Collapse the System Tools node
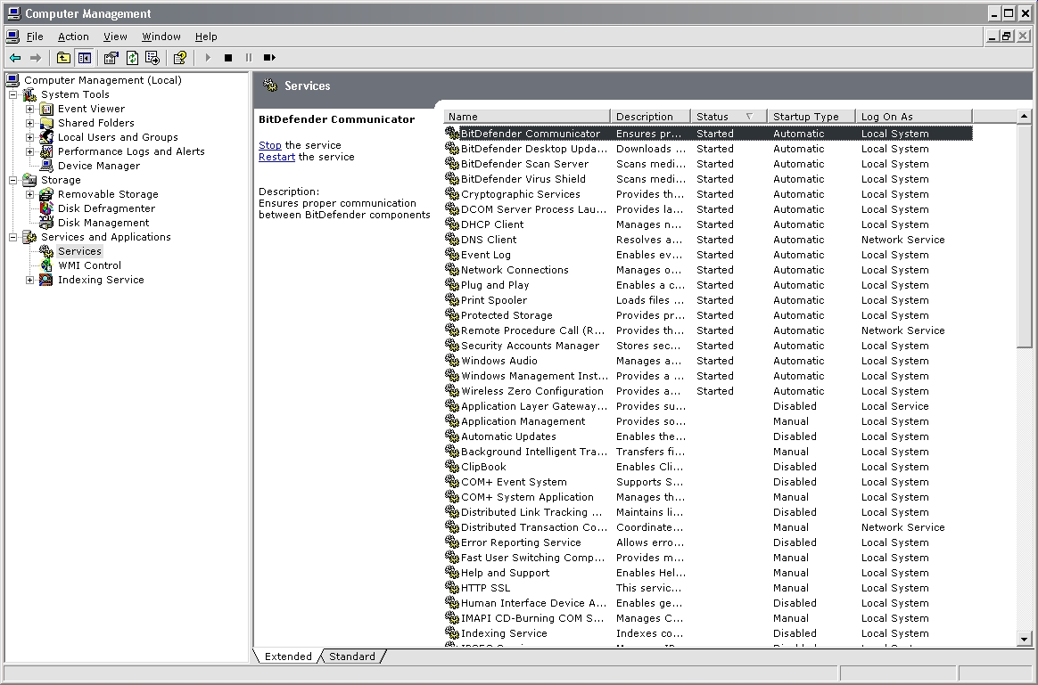 point(12,94)
